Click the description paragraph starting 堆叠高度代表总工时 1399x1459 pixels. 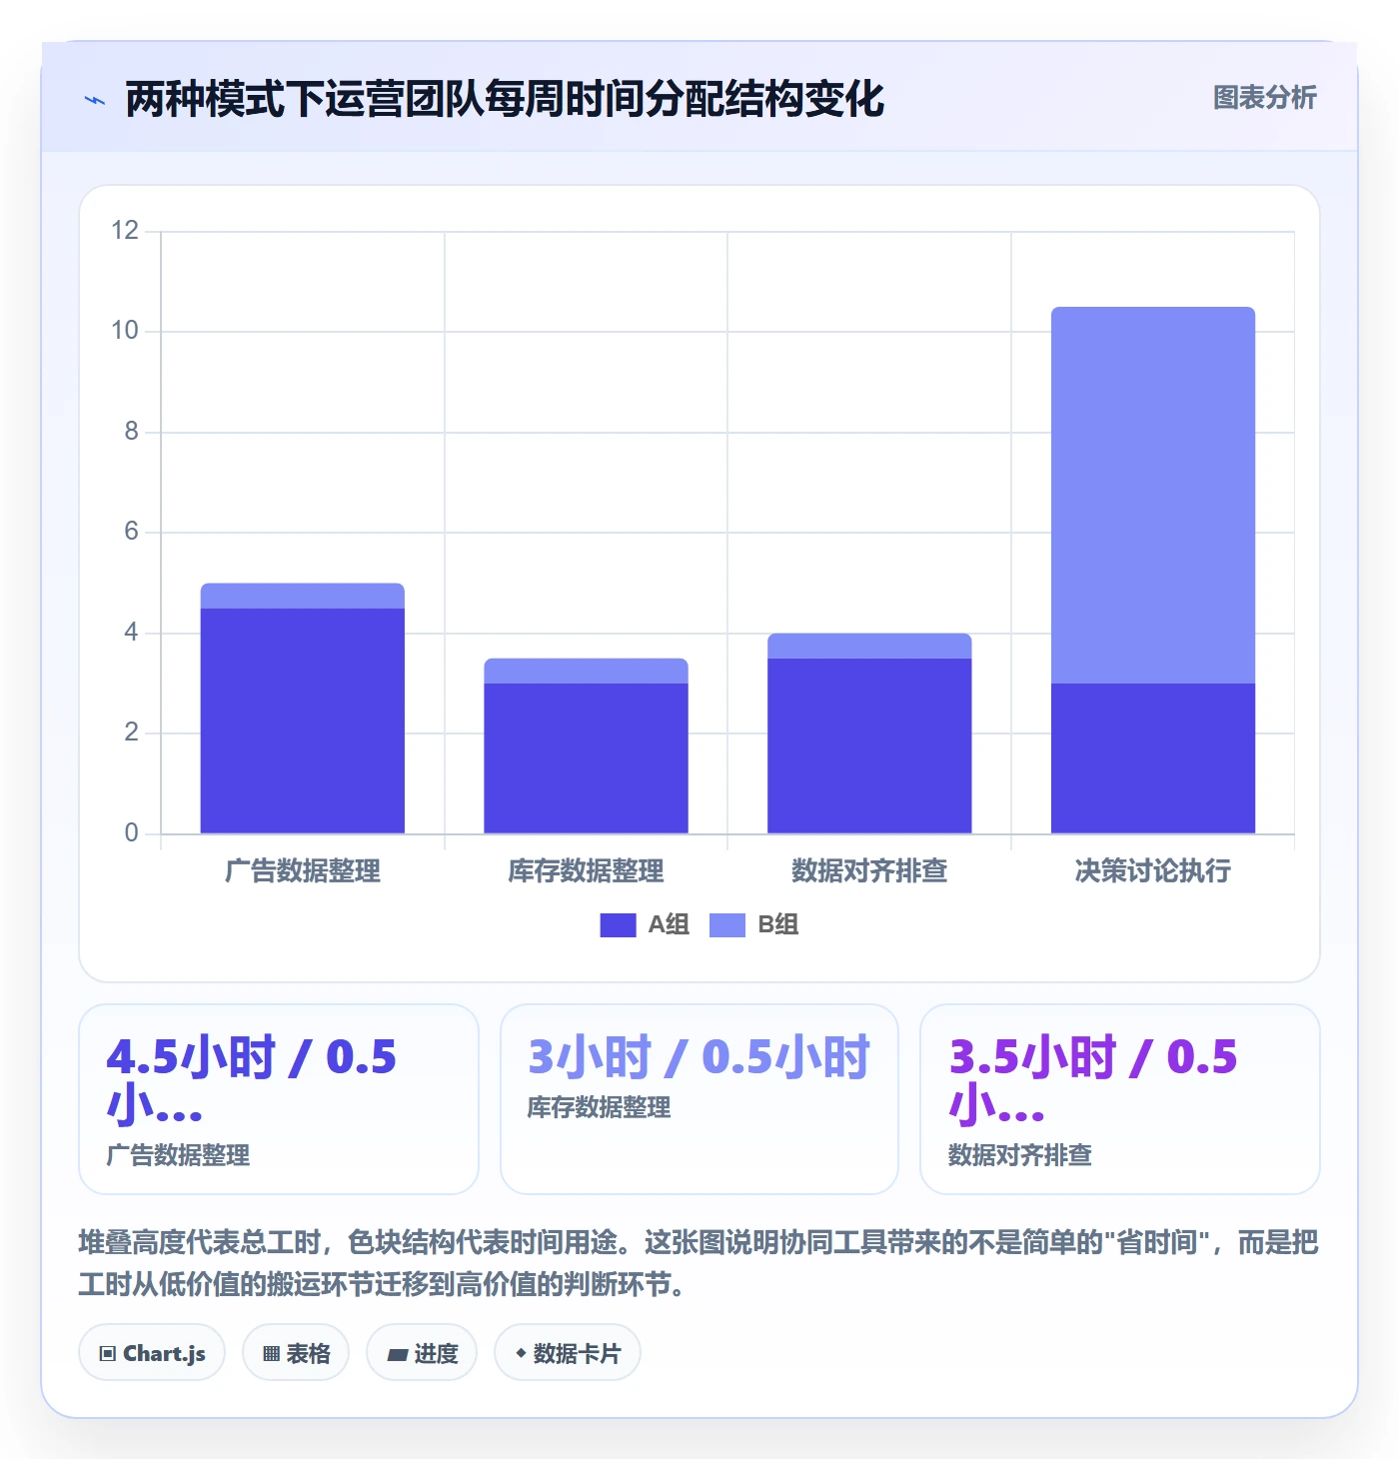coord(699,1263)
